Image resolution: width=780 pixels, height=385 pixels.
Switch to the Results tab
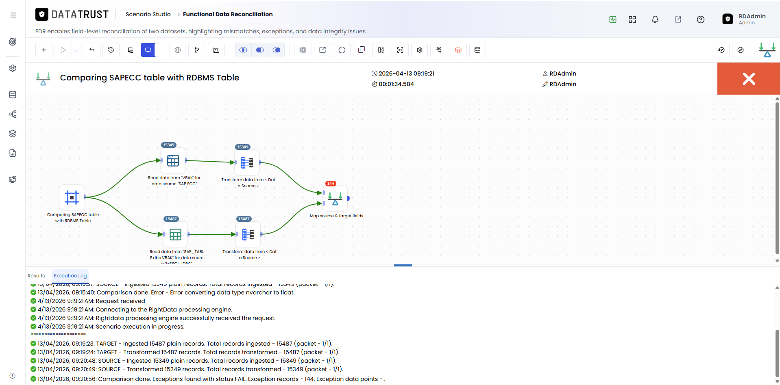click(36, 276)
